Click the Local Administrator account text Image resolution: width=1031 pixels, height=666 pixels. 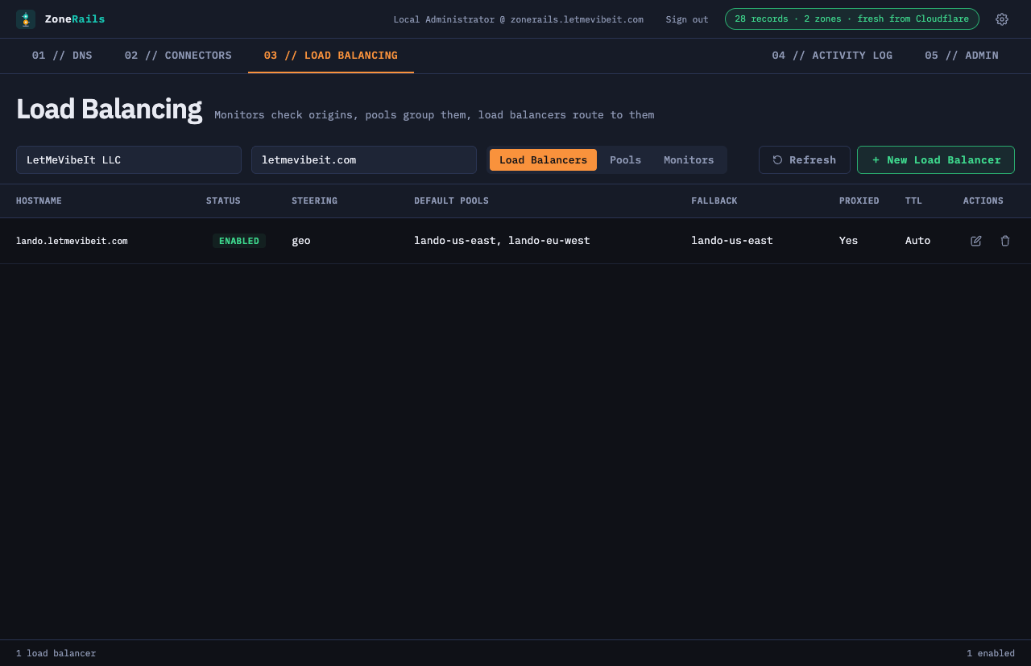click(x=518, y=19)
